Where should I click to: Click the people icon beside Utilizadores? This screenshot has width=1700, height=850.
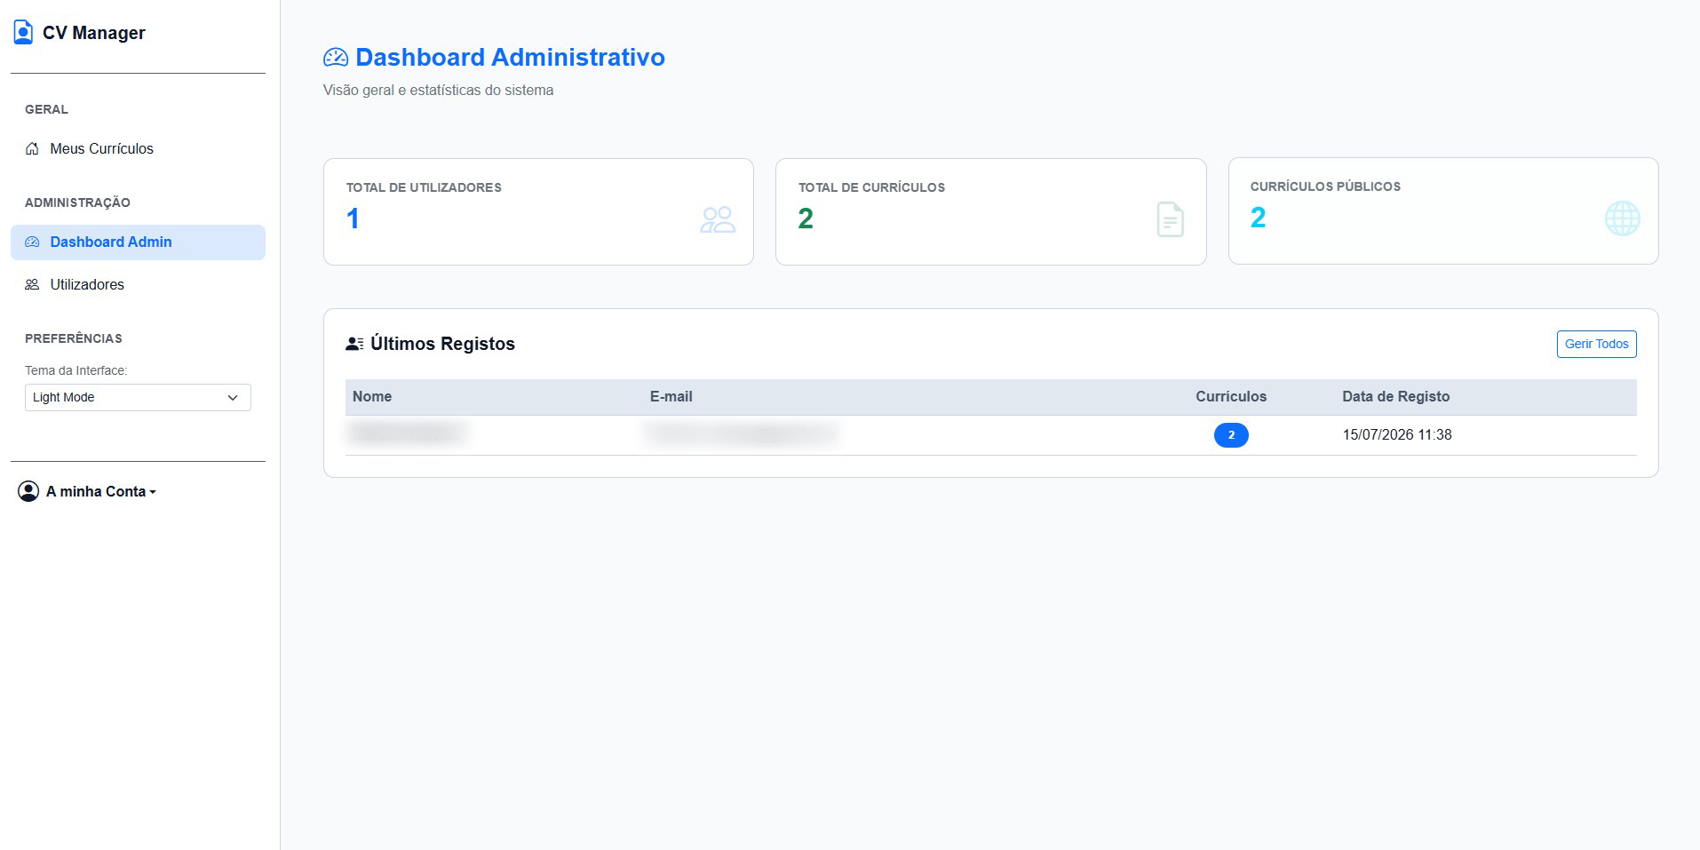pos(32,285)
